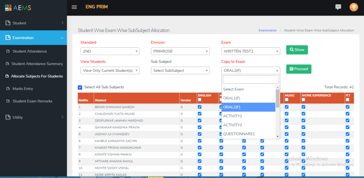Toggle P.T column header checkbox
The image size is (364, 178).
[348, 100]
